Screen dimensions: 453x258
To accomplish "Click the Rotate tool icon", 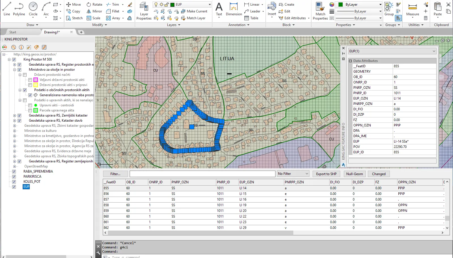I will [89, 5].
